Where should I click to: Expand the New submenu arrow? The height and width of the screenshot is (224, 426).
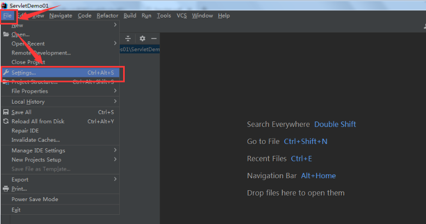point(115,25)
